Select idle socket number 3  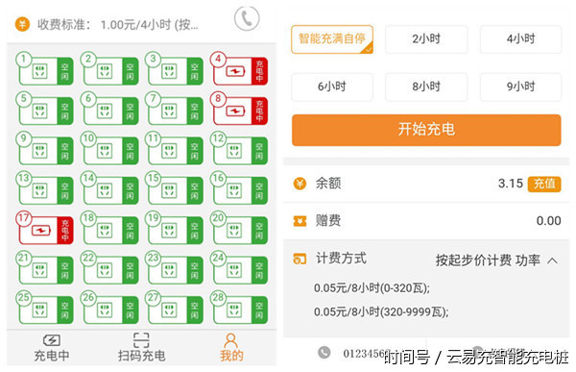(174, 69)
